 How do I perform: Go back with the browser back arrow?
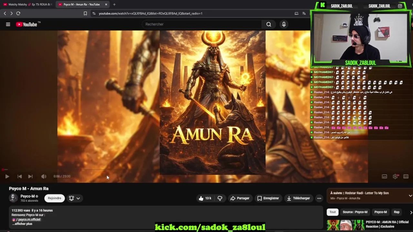coord(5,13)
